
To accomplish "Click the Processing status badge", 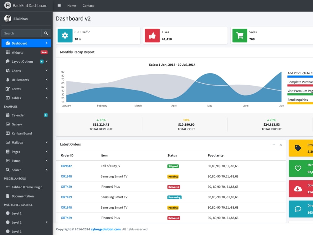I will coord(174,197).
